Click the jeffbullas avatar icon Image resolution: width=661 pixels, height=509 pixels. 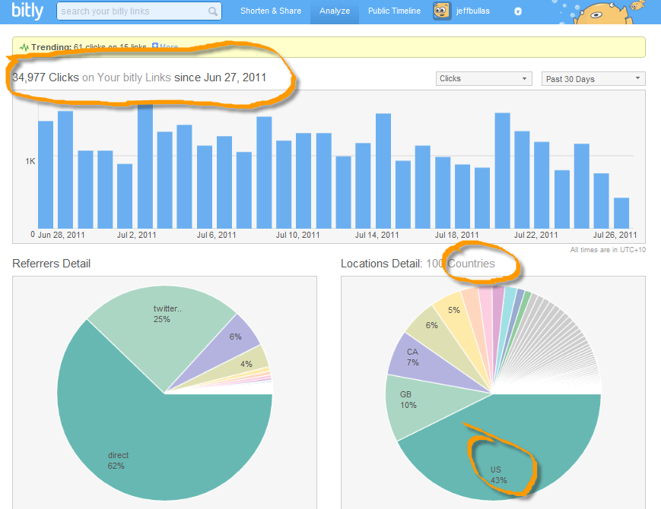[441, 11]
